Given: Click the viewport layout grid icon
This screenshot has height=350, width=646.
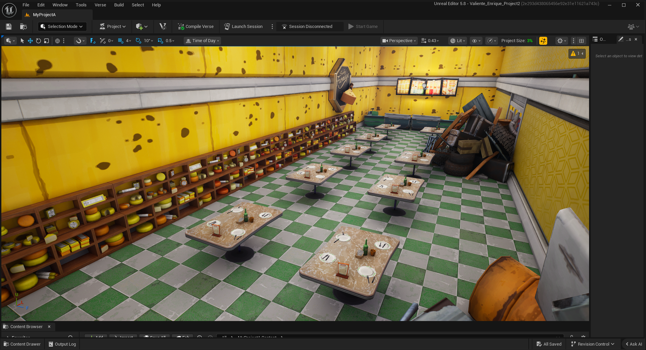Looking at the screenshot, I should point(581,41).
